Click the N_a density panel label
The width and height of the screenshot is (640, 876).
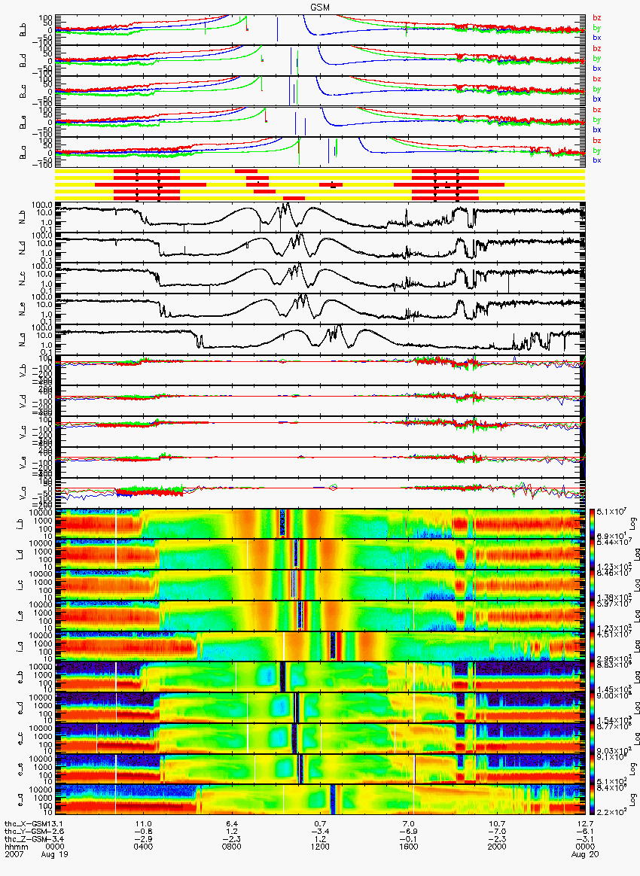(23, 340)
